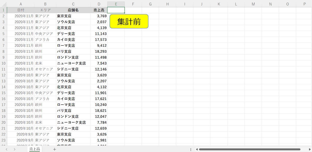
Task: Add a new sheet with plus icon
Action: 54,149
